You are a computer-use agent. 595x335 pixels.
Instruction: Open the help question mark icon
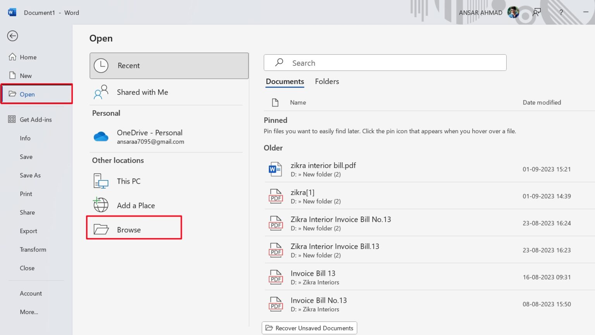561,12
